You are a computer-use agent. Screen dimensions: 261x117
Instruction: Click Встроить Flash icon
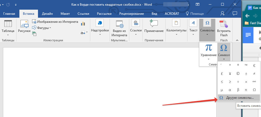pos(224,28)
